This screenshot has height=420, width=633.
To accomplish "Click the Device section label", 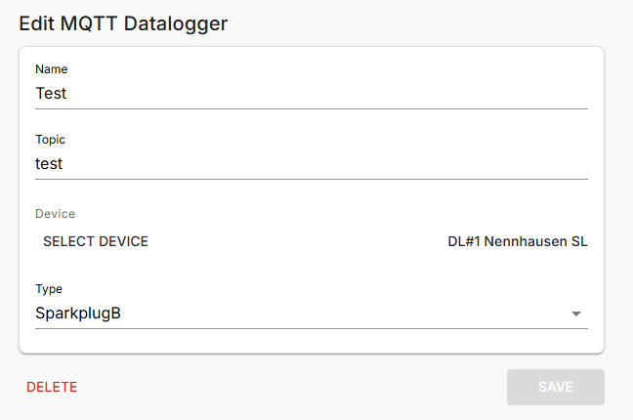I will [x=55, y=213].
